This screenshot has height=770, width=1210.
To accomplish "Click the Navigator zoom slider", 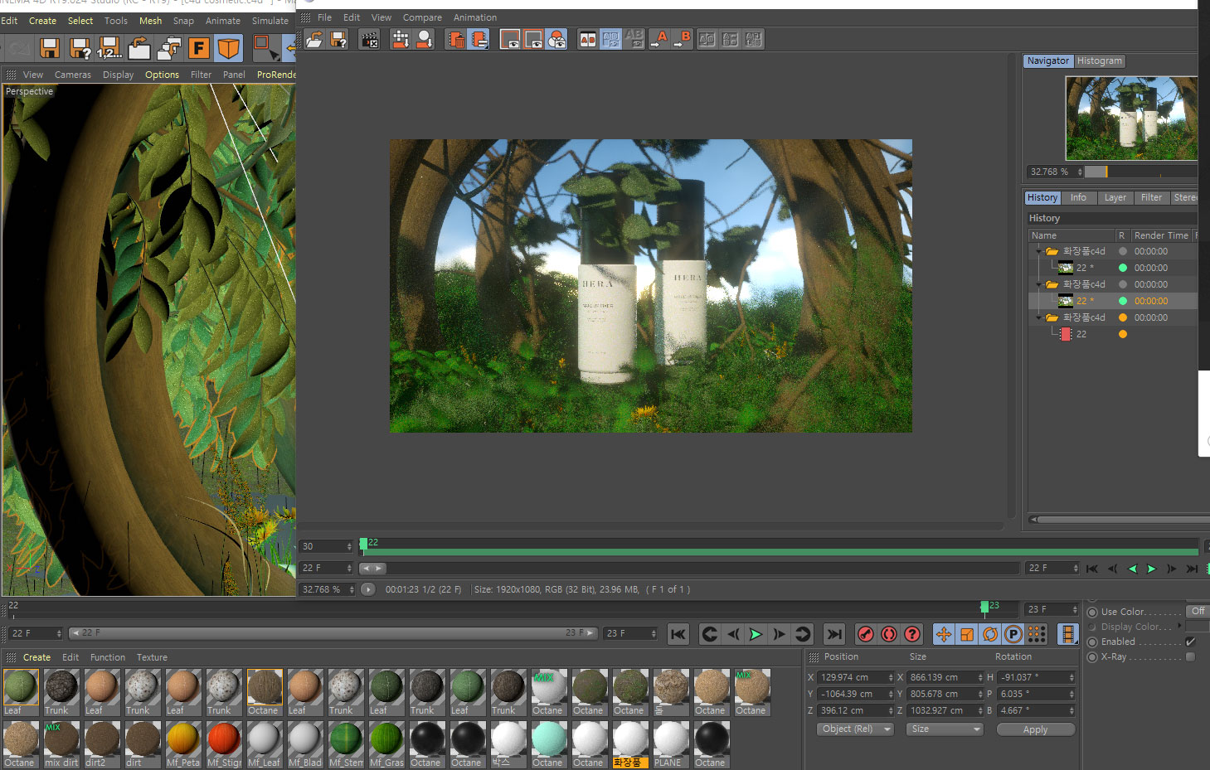I will click(x=1141, y=172).
